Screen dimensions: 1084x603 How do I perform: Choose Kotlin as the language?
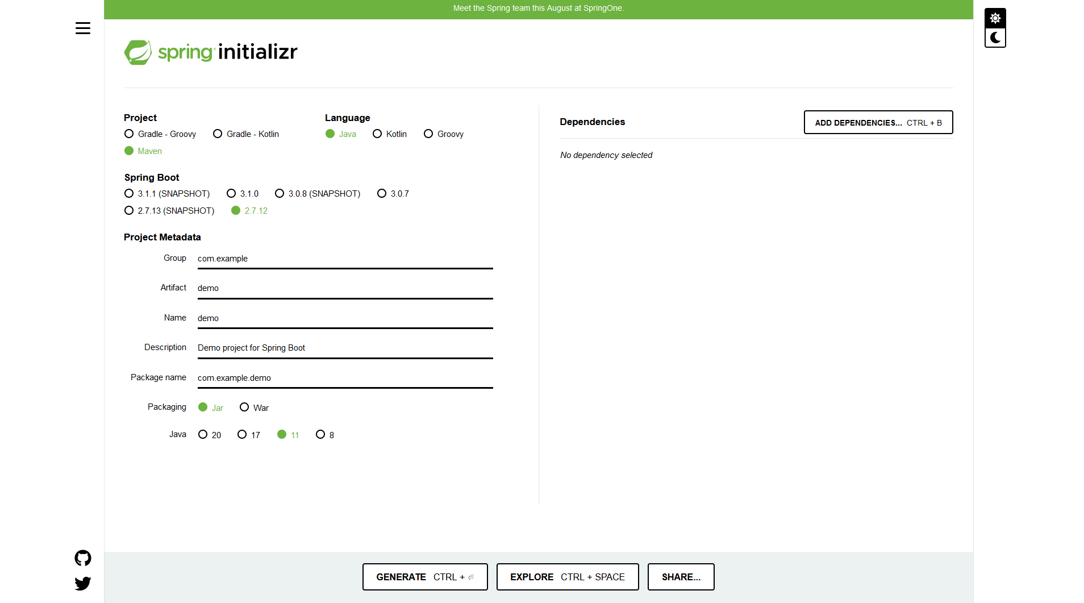click(390, 134)
